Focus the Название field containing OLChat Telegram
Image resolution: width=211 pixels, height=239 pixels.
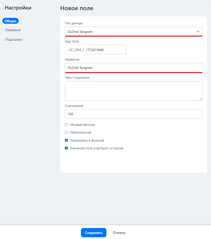(133, 68)
